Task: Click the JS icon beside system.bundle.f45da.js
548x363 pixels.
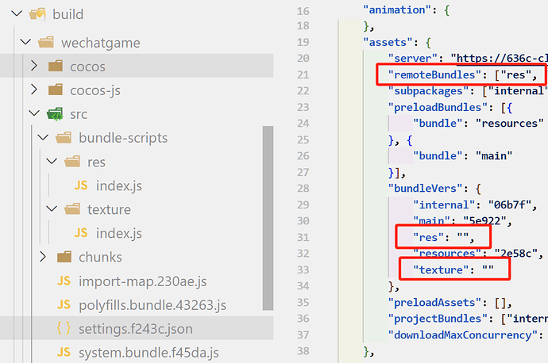Action: (x=64, y=353)
